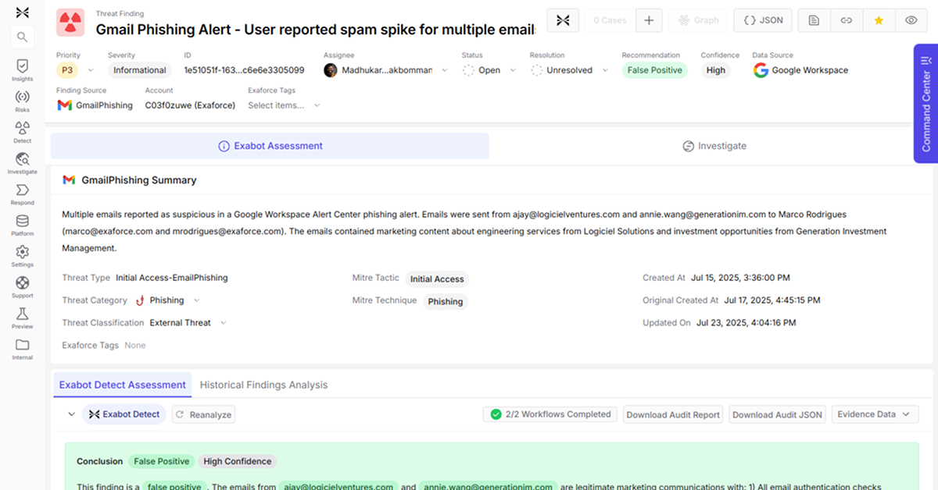Click 2/2 Workflows Completed button
This screenshot has height=490, width=938.
[x=550, y=414]
